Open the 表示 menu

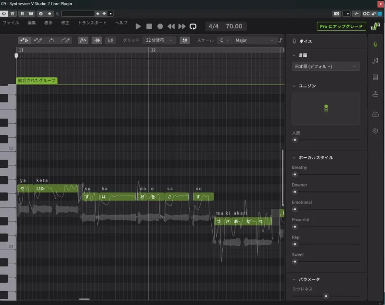pos(48,23)
